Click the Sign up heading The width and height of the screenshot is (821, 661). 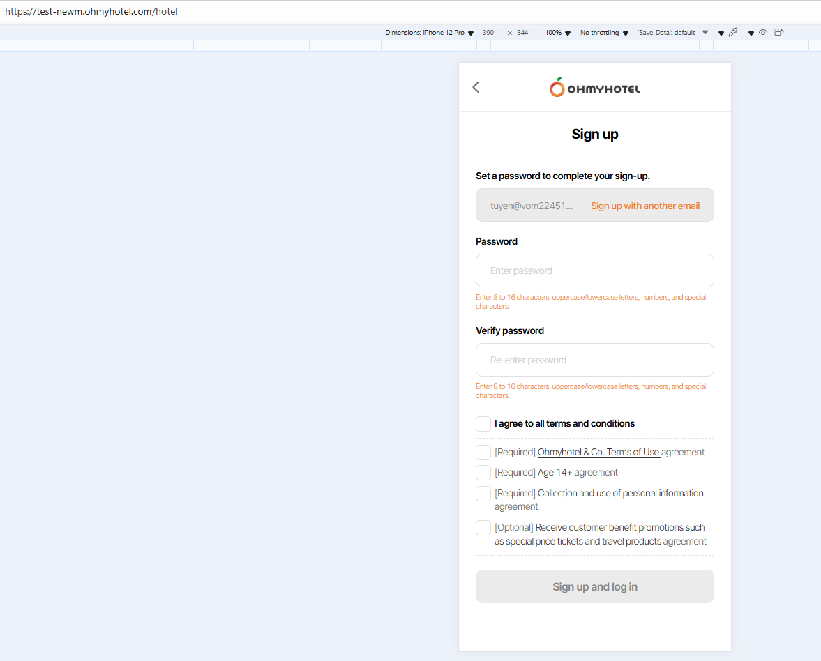(595, 135)
